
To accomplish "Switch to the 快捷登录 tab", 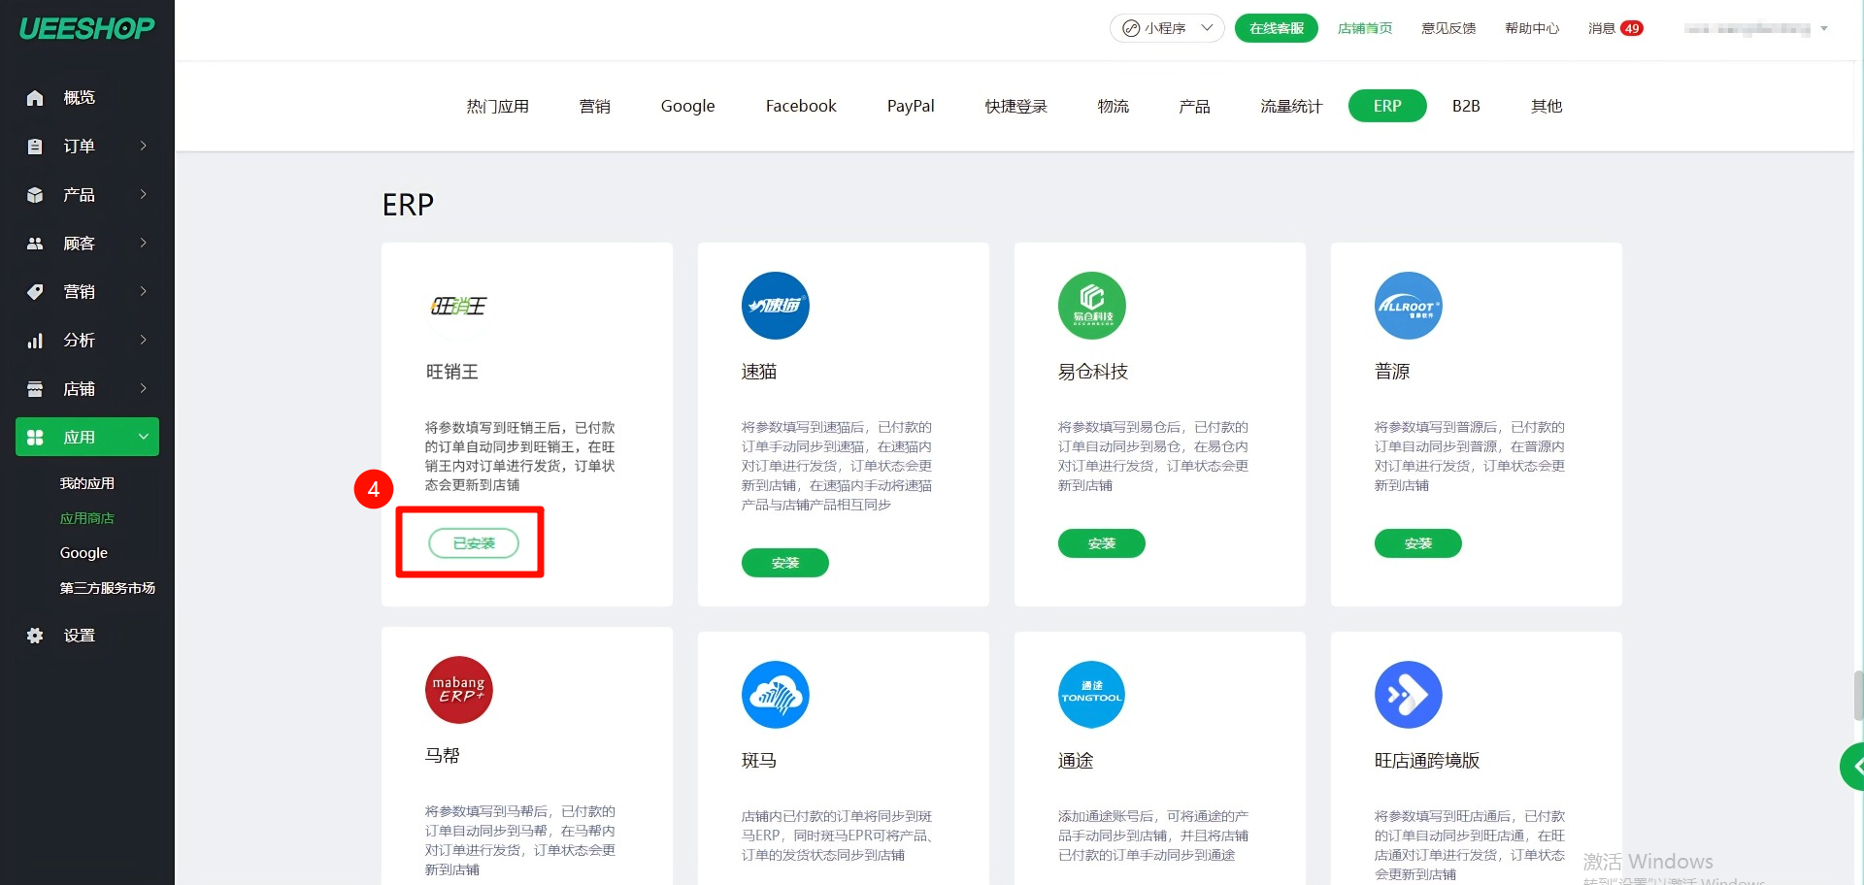I will click(1015, 106).
